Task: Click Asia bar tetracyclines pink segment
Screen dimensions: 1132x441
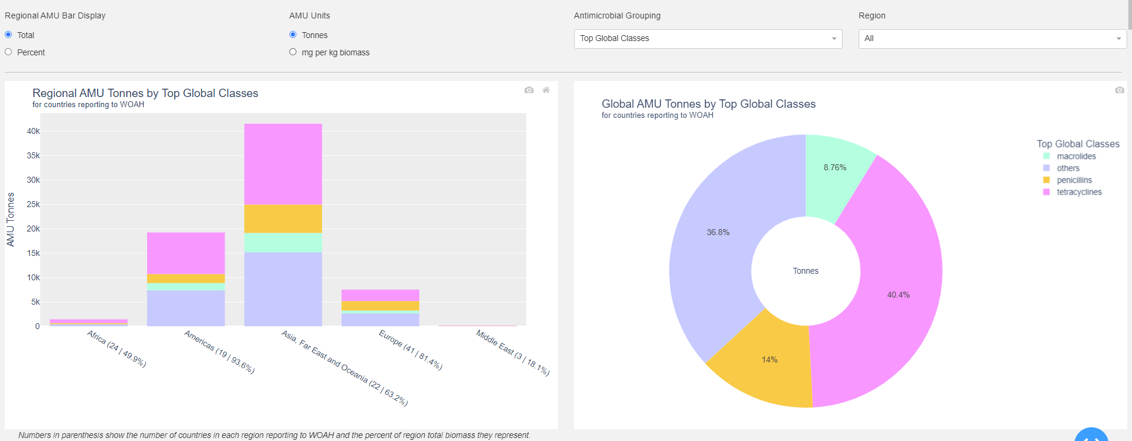Action: click(283, 164)
